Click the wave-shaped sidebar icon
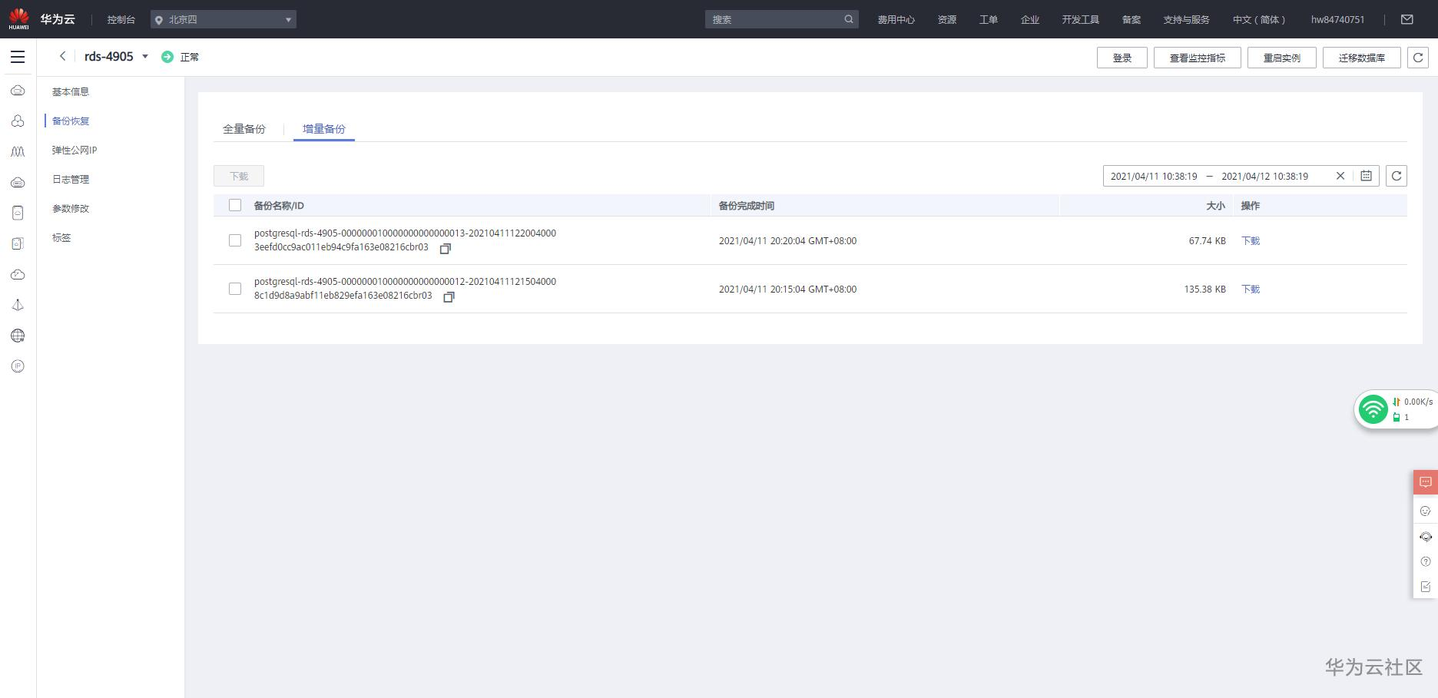1438x698 pixels. coord(18,152)
